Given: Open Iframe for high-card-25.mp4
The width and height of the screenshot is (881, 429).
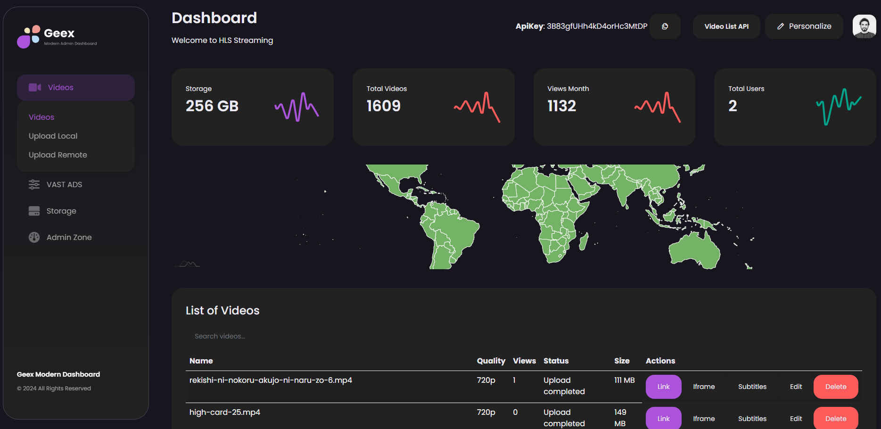Looking at the screenshot, I should pos(704,419).
